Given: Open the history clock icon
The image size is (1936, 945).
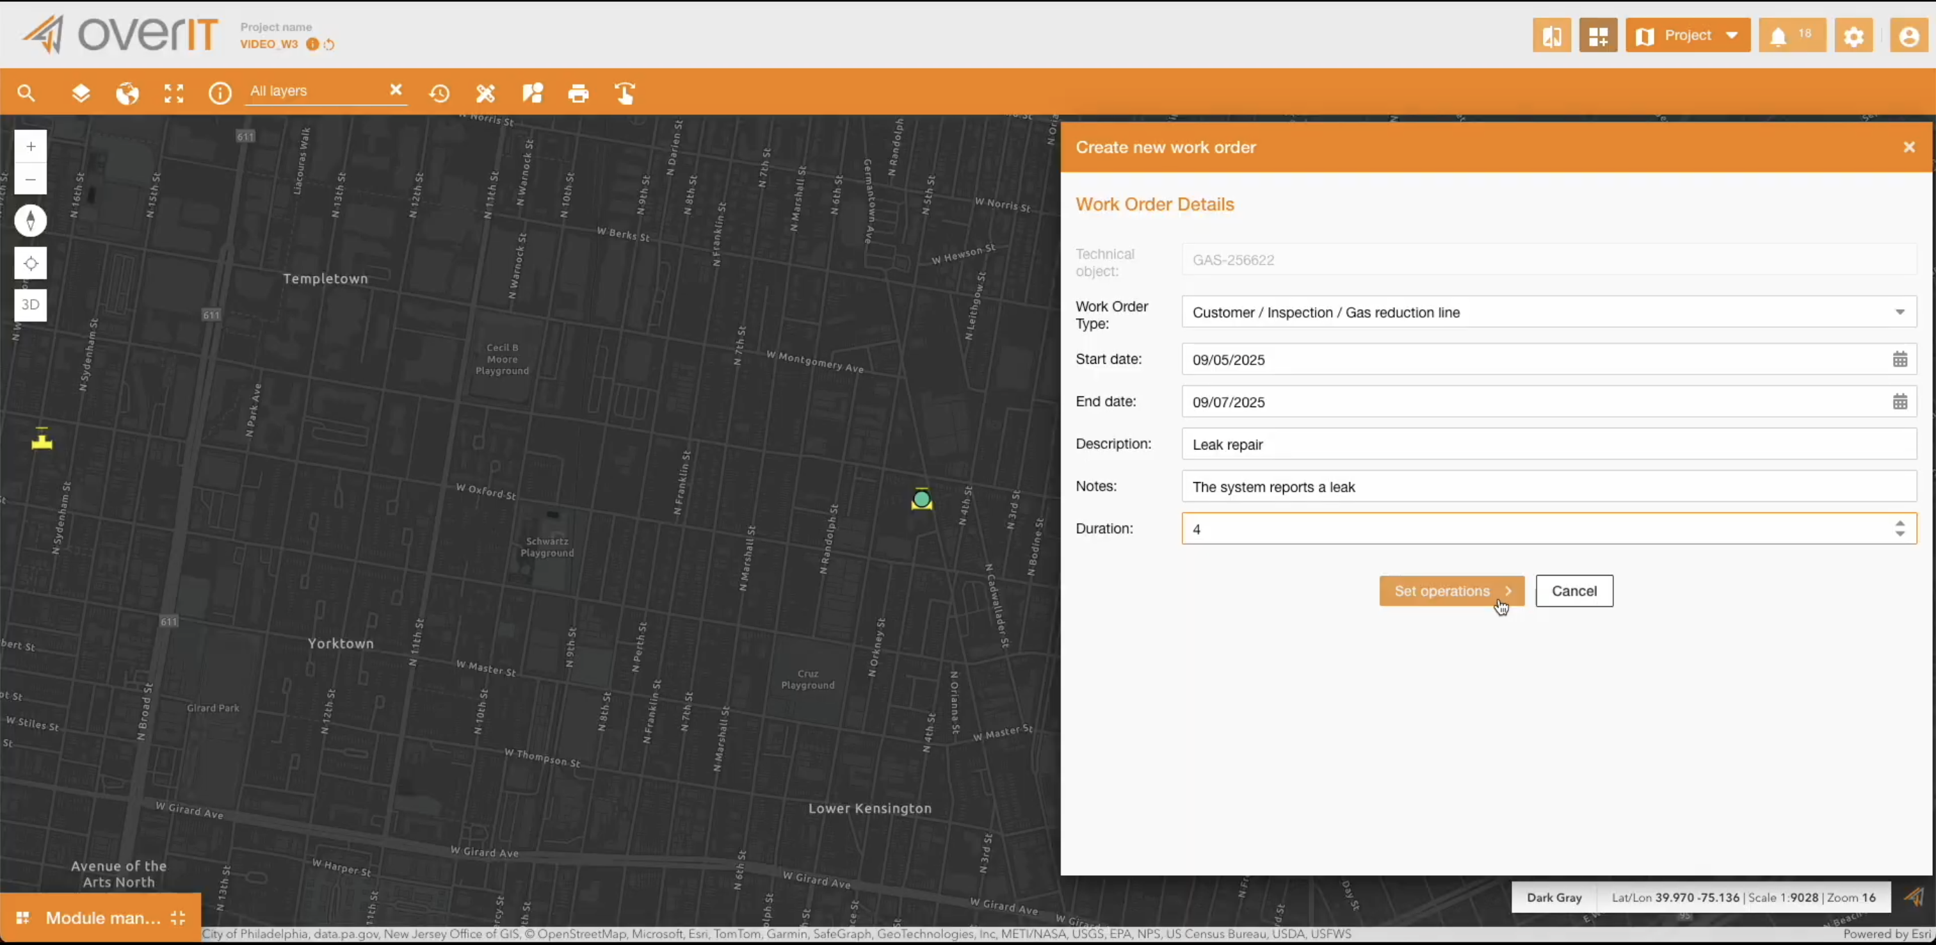Looking at the screenshot, I should tap(440, 93).
